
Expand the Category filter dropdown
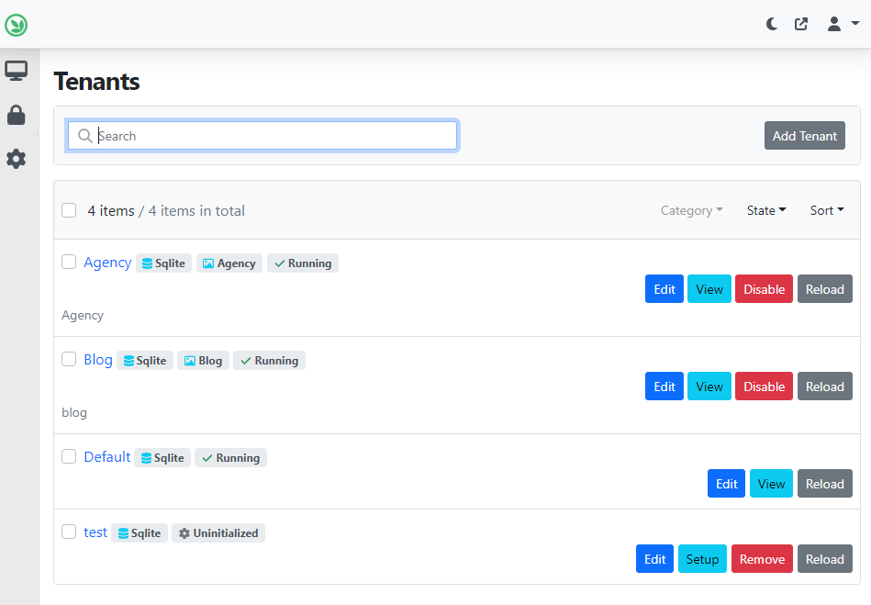pos(692,210)
